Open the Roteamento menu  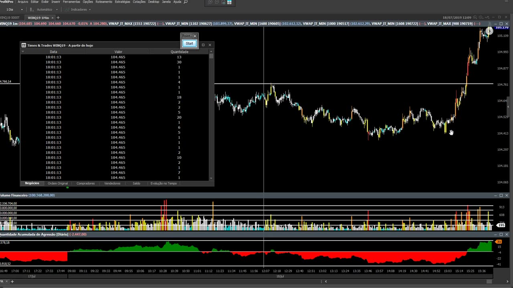point(104,2)
